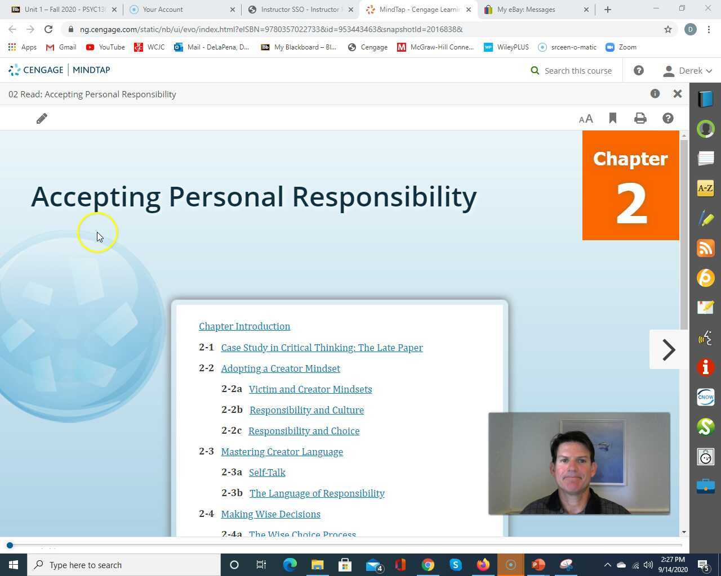Show hidden system tray icons on the taskbar

coord(607,565)
